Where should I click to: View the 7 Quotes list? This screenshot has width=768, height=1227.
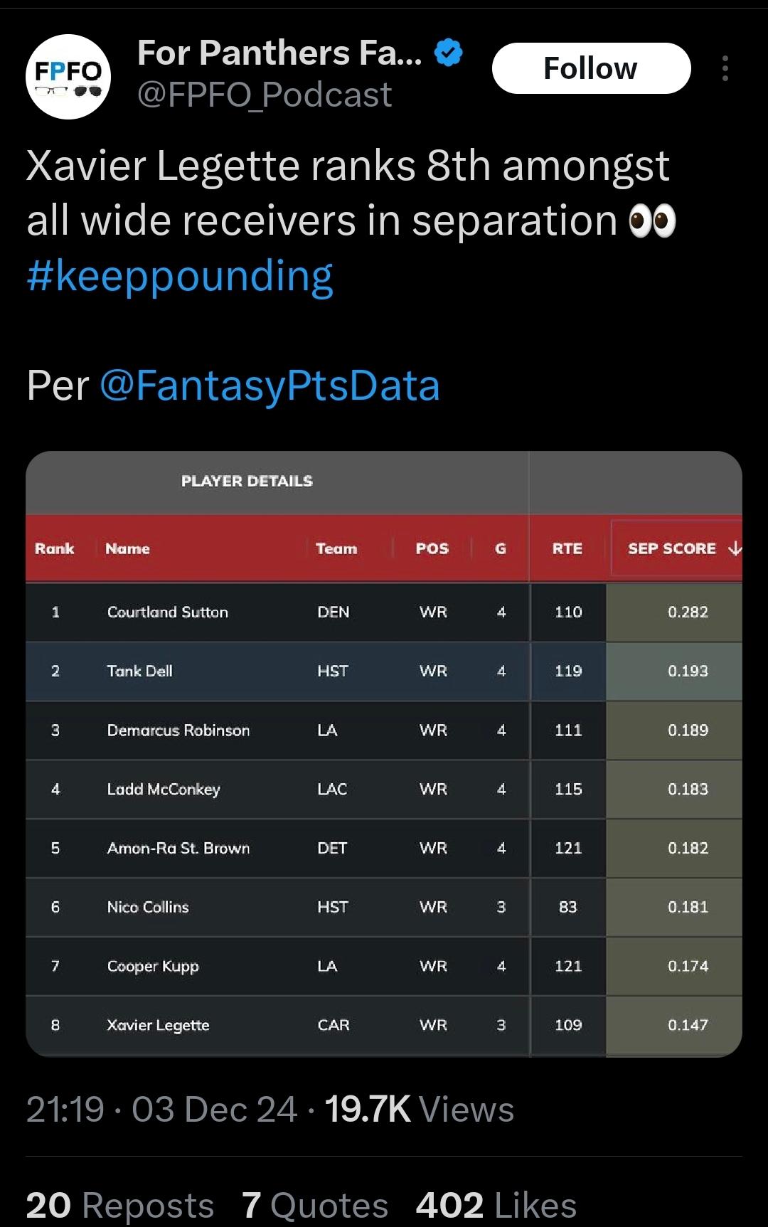coord(315,1205)
